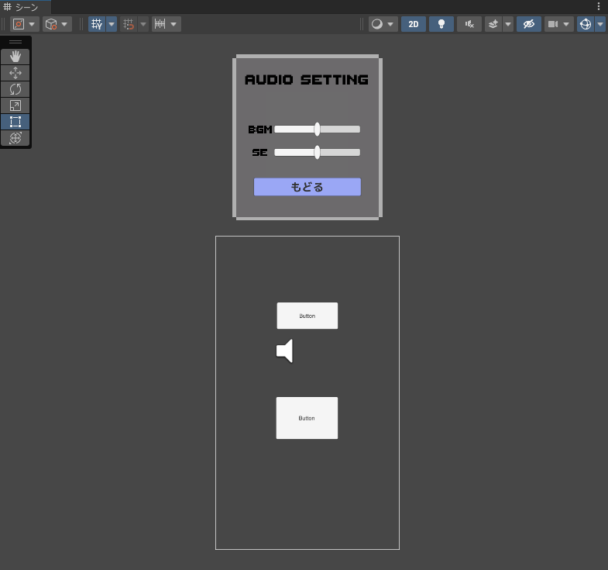Select the combined Transform tool

[15, 138]
